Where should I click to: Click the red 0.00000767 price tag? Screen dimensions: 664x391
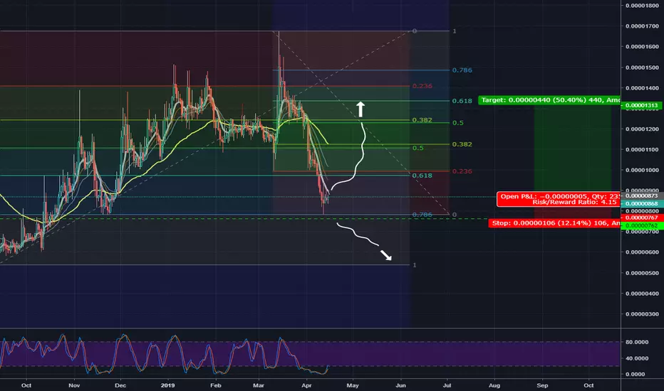tap(642, 218)
